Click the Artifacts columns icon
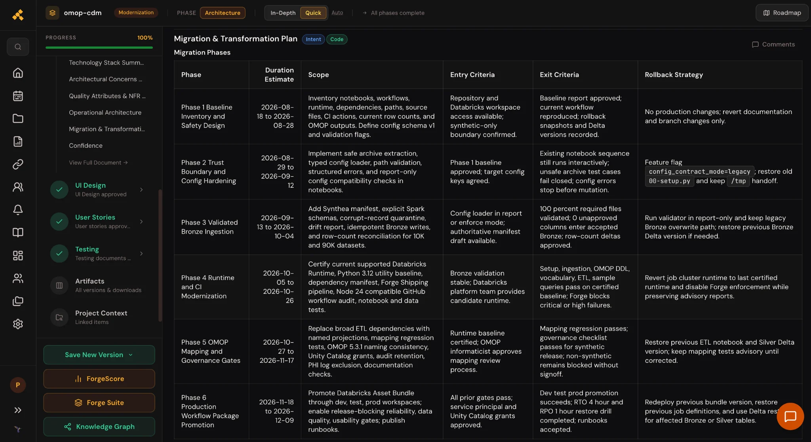 (x=59, y=285)
